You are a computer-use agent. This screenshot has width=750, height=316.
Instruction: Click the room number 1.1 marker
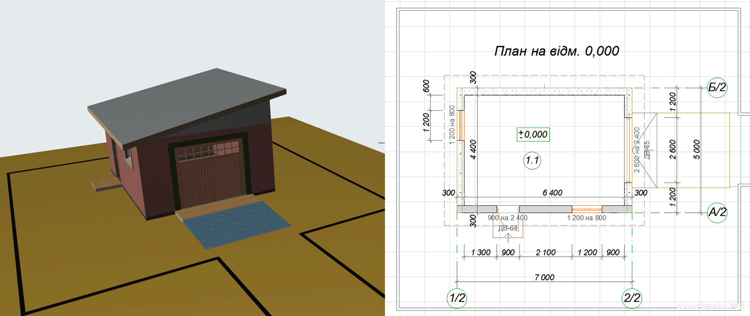point(532,160)
